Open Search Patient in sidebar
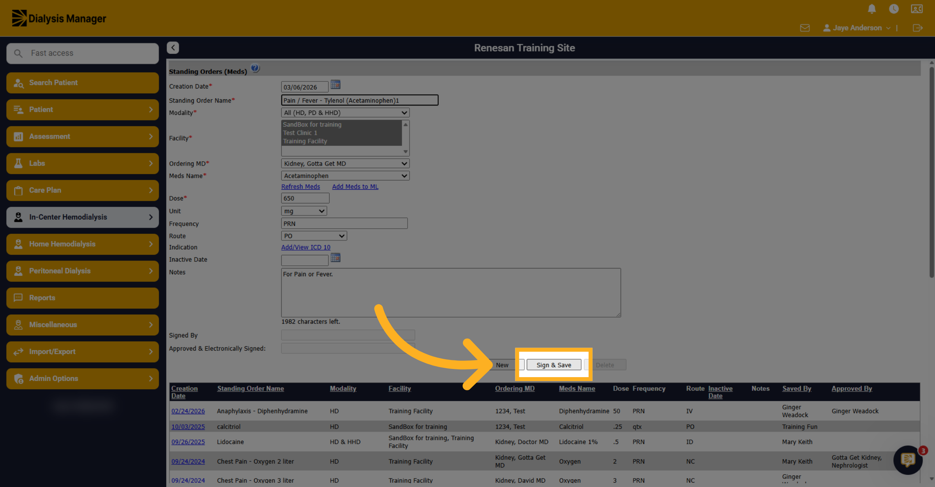 click(x=83, y=83)
